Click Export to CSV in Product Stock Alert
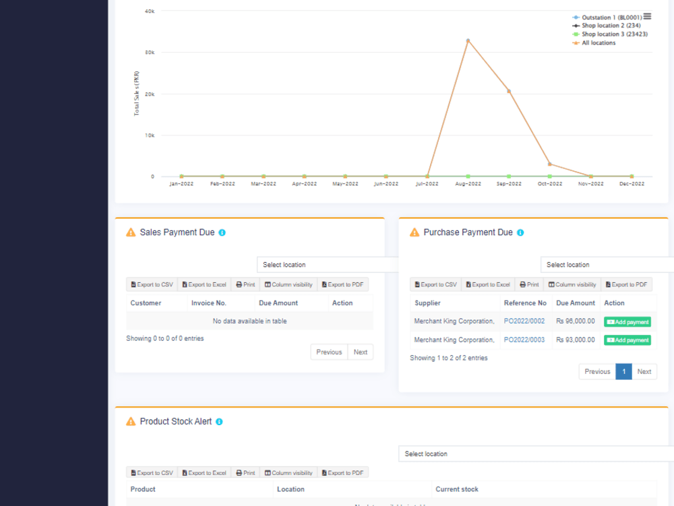 (151, 472)
